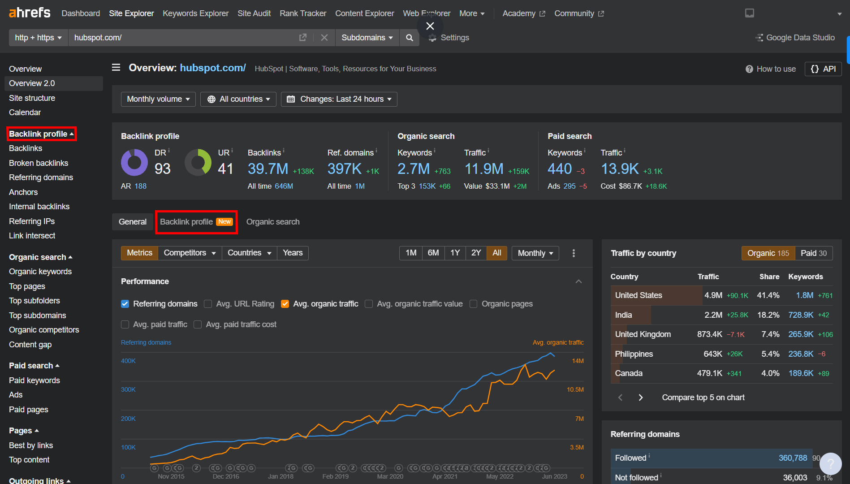Click the search magnifier in the URL bar

point(409,38)
